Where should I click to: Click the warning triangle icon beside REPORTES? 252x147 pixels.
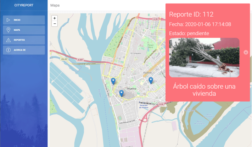click(x=8, y=40)
